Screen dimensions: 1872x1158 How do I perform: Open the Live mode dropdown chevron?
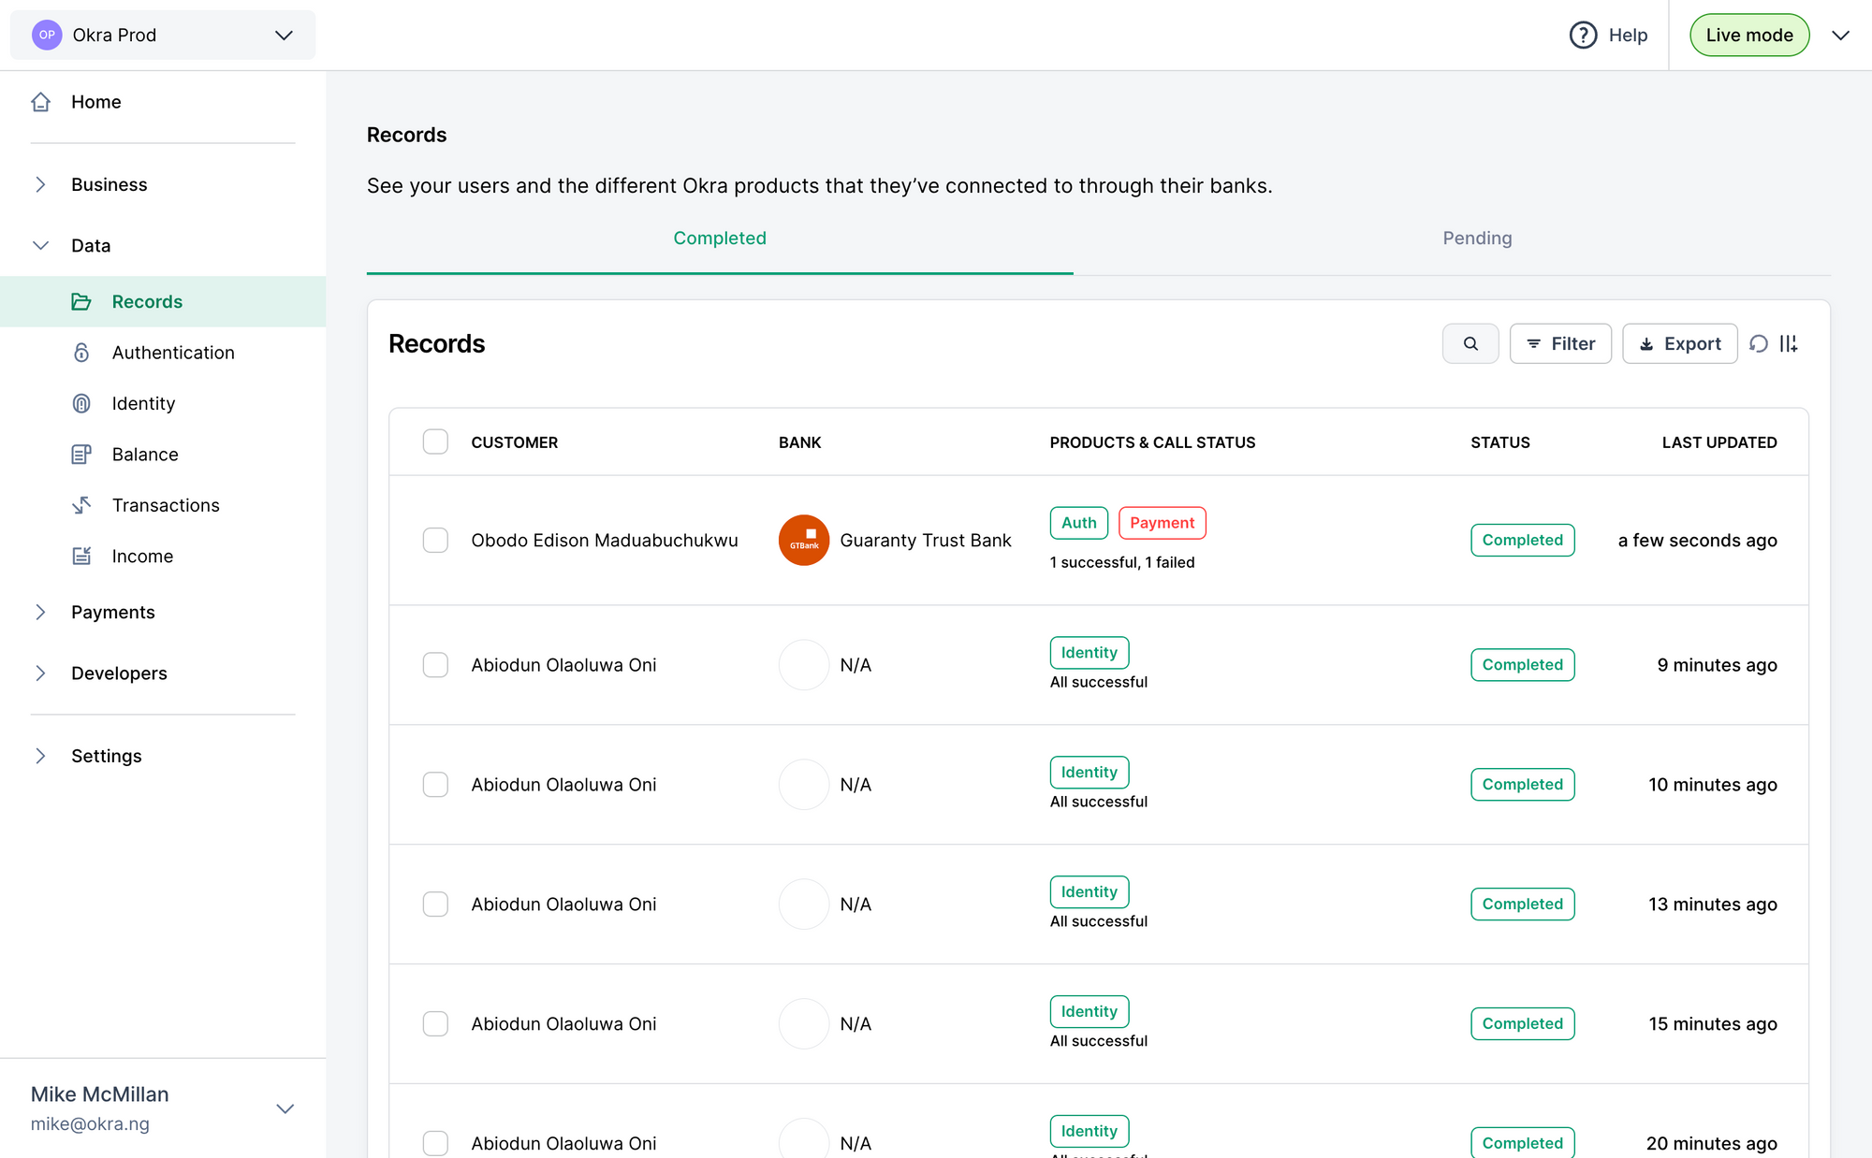pyautogui.click(x=1840, y=35)
